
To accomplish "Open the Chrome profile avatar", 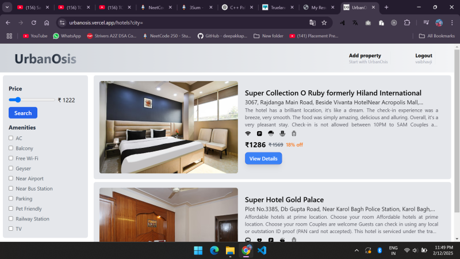I will click(439, 22).
